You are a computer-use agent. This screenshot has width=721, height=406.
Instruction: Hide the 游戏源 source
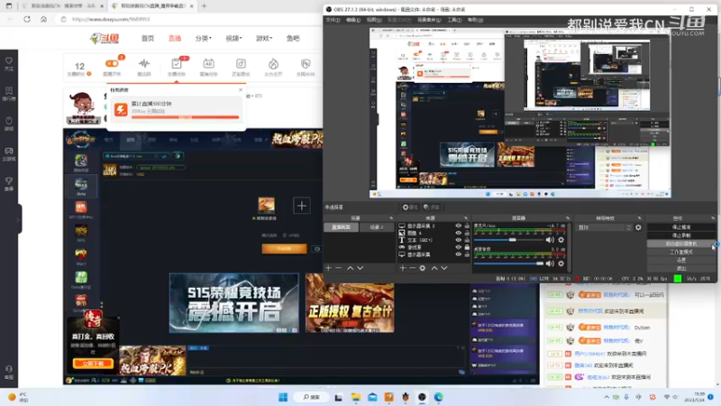click(458, 247)
